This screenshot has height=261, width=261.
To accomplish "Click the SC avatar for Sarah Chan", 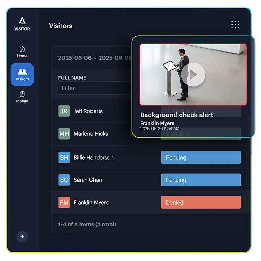I will [x=64, y=180].
